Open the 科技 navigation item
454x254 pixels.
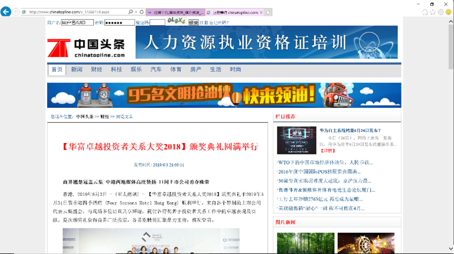pos(116,69)
